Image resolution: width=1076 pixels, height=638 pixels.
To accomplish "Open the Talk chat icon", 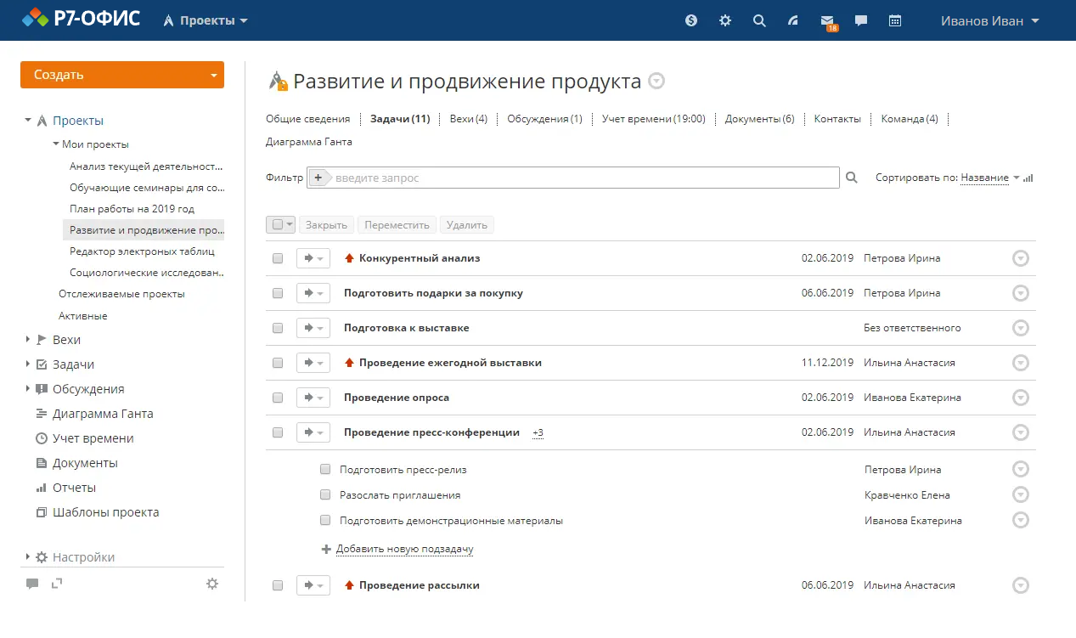I will pyautogui.click(x=860, y=20).
